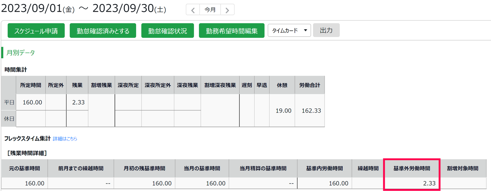The height and width of the screenshot is (191, 491).
Task: Expand the タイムカード dropdown
Action: point(289,30)
